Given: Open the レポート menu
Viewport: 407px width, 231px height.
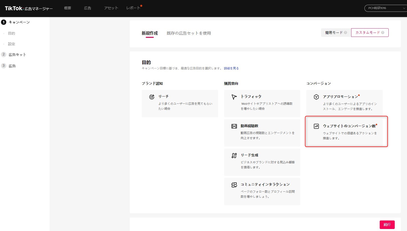Looking at the screenshot, I should (x=133, y=8).
